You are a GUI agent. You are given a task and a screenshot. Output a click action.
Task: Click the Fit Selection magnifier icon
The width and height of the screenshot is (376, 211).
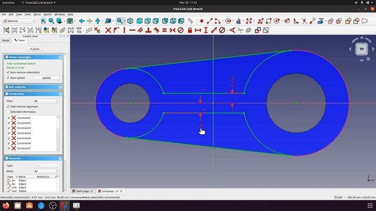pyautogui.click(x=51, y=21)
